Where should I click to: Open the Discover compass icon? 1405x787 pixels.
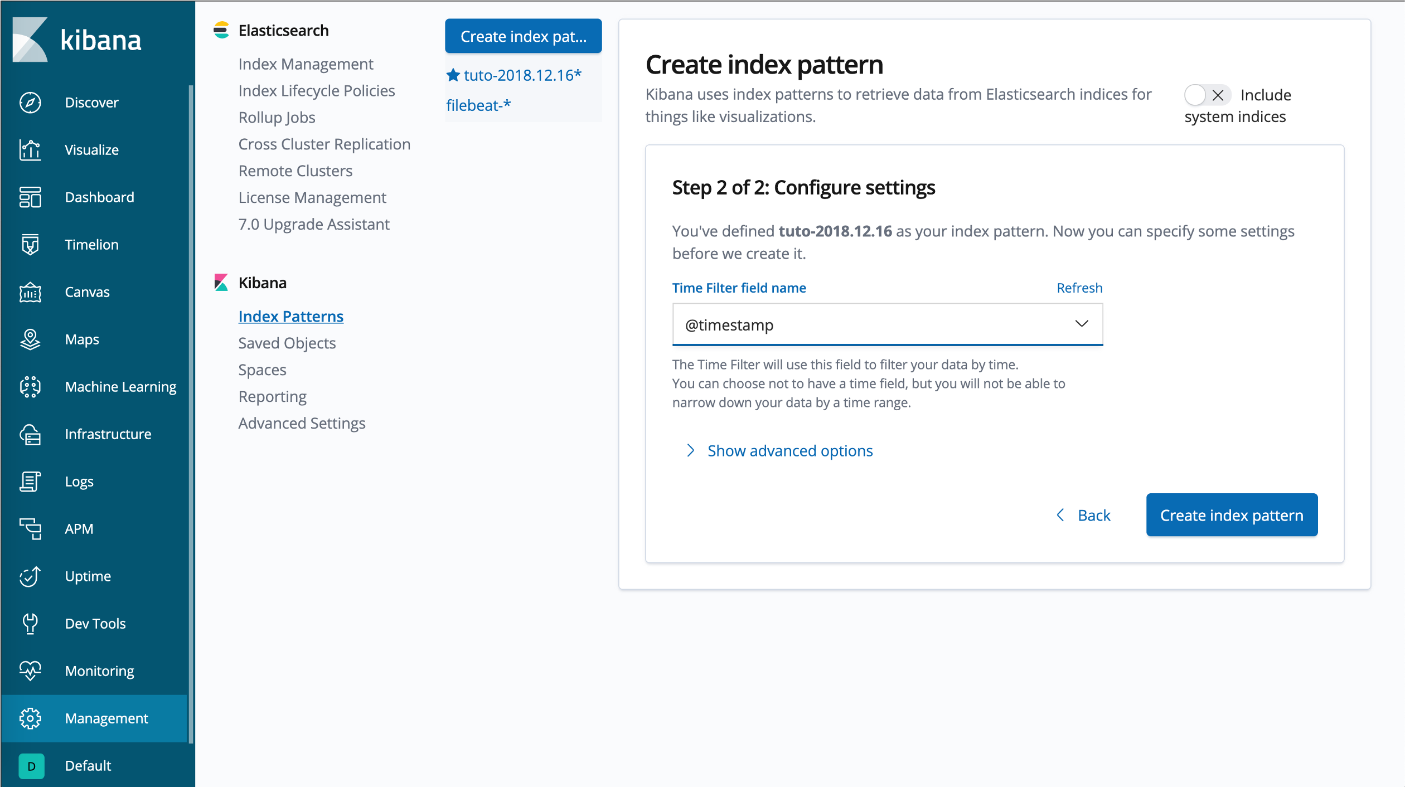(30, 103)
